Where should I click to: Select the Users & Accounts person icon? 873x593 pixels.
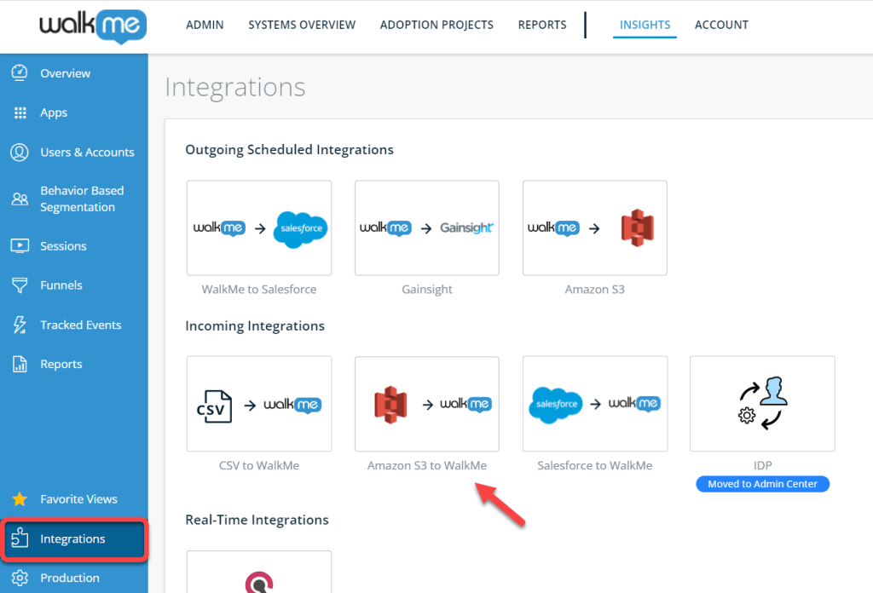pos(20,152)
